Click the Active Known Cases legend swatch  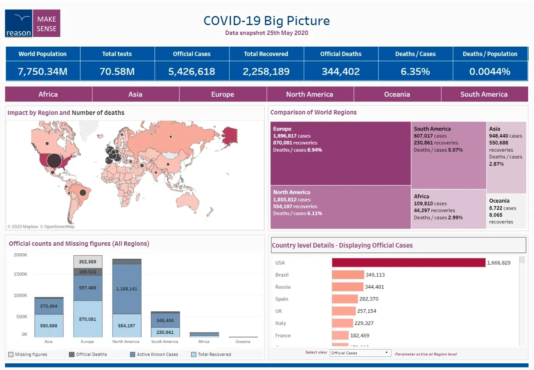(133, 355)
